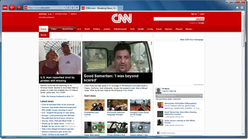Open the browser tools gear icon

[242, 8]
